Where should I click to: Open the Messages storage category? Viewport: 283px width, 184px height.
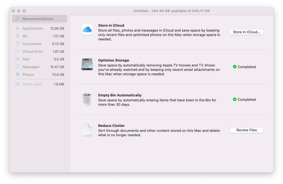tap(40, 67)
